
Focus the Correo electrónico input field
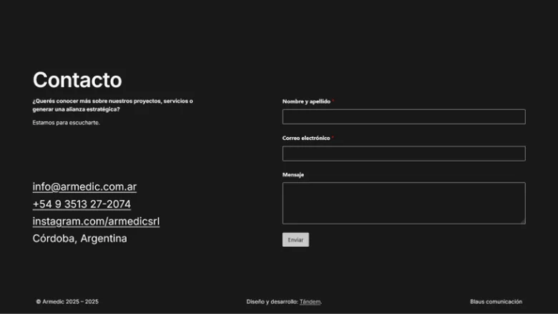[403, 154]
